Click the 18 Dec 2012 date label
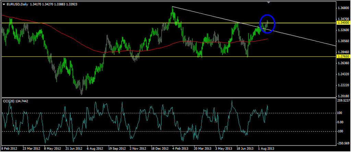Viewport: 351px width, 152px height. pyautogui.click(x=160, y=149)
